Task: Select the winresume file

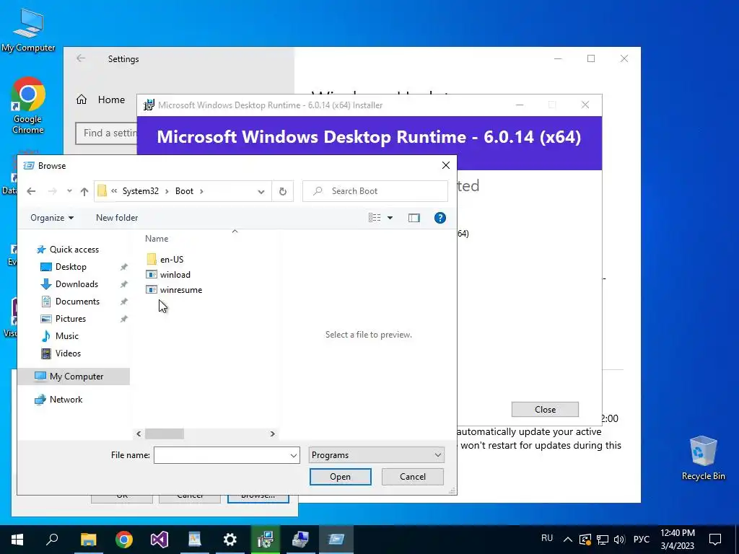Action: click(174, 290)
